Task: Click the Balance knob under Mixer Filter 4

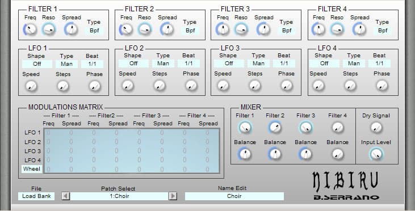Action: [337, 154]
